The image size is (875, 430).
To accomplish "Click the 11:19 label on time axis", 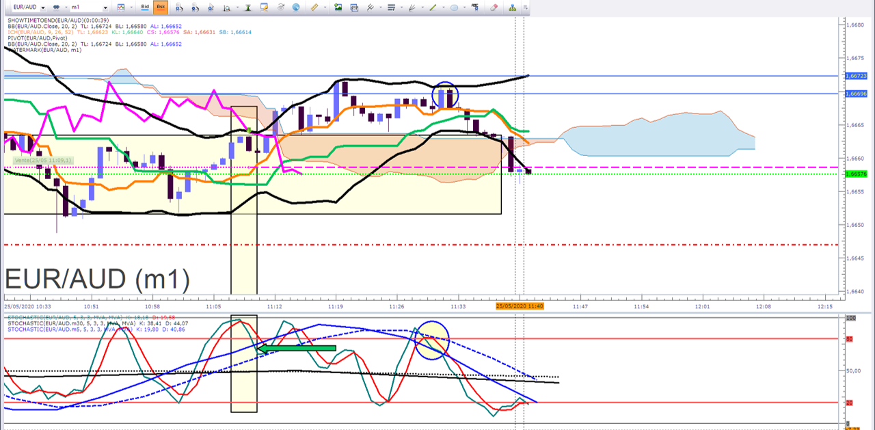I will tap(335, 306).
